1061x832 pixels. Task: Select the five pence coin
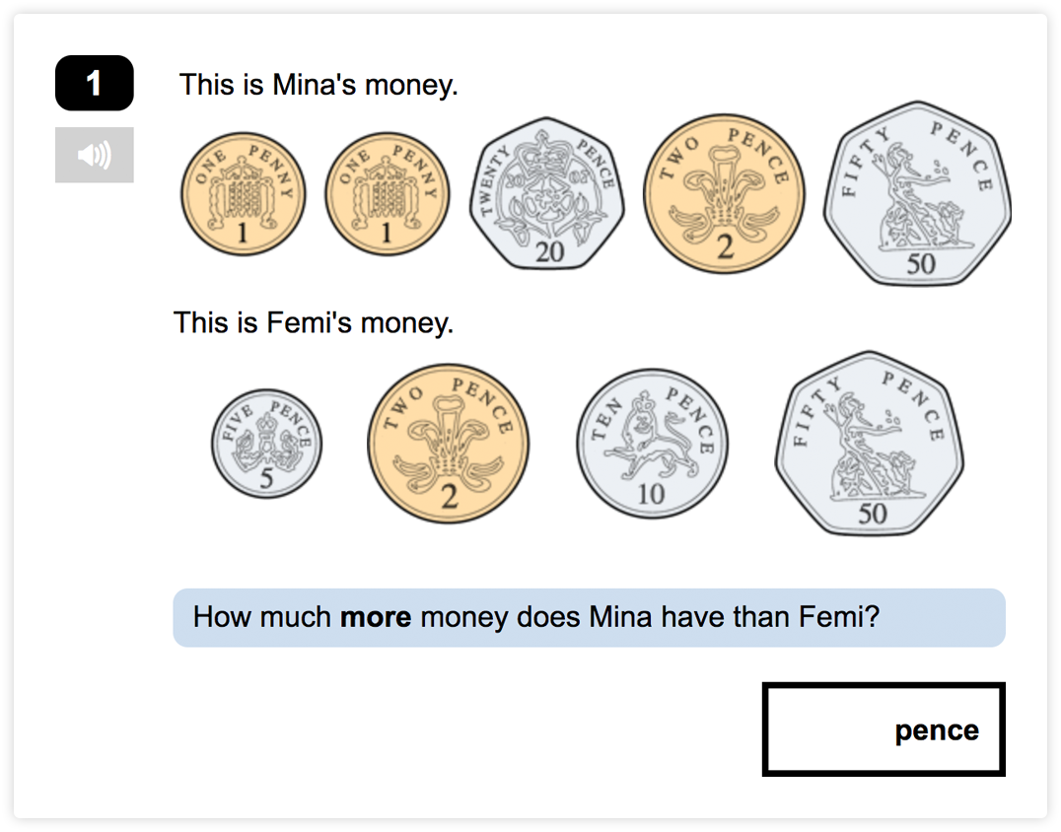click(266, 444)
